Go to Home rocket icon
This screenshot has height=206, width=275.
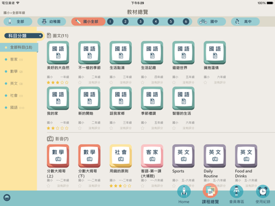pyautogui.click(x=184, y=192)
